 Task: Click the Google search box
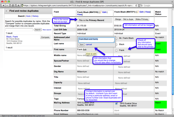point(156,5)
